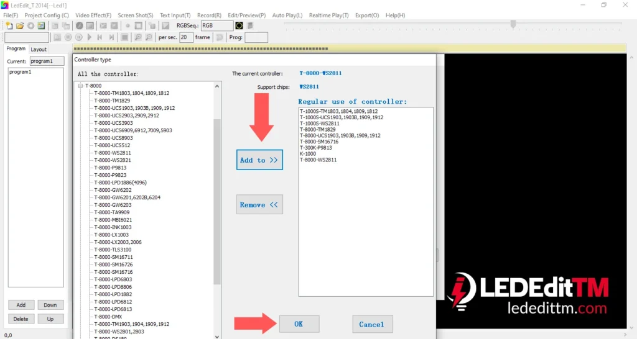The height and width of the screenshot is (339, 637).
Task: Click the picture icon in the top toolbar
Action: coord(41,25)
